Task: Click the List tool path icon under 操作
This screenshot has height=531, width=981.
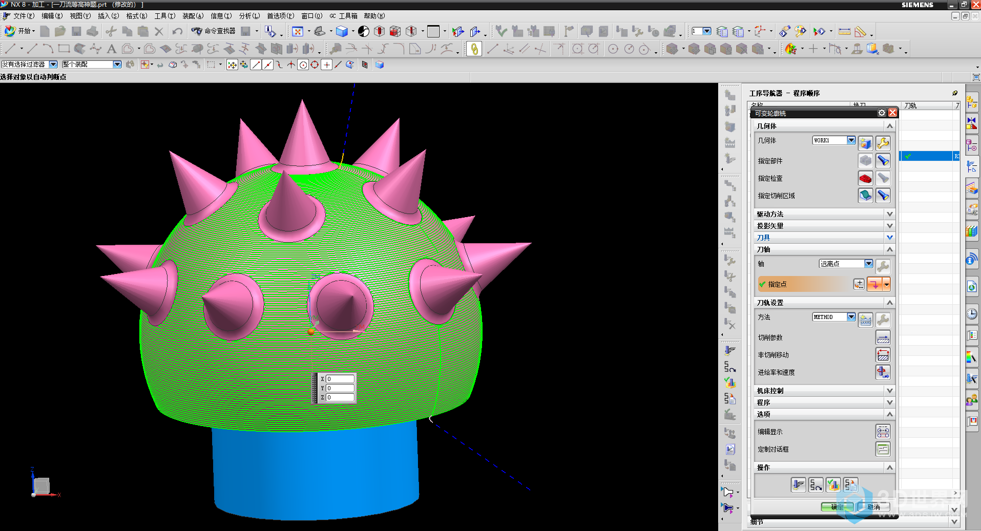Action: [x=850, y=484]
